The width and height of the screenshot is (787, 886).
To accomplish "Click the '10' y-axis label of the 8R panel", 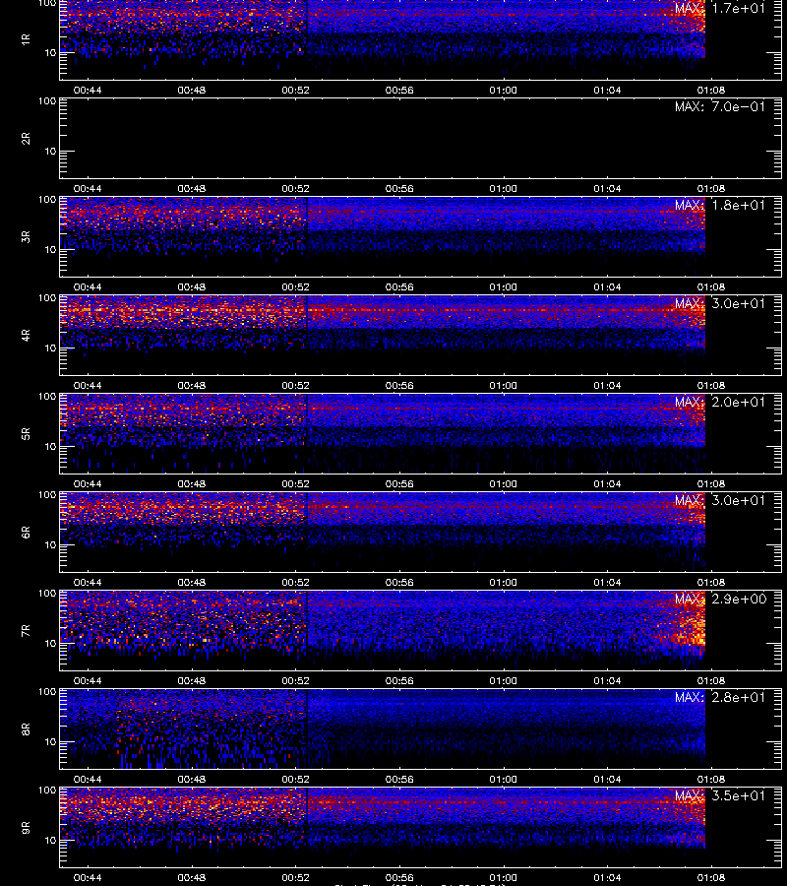I will tap(50, 741).
